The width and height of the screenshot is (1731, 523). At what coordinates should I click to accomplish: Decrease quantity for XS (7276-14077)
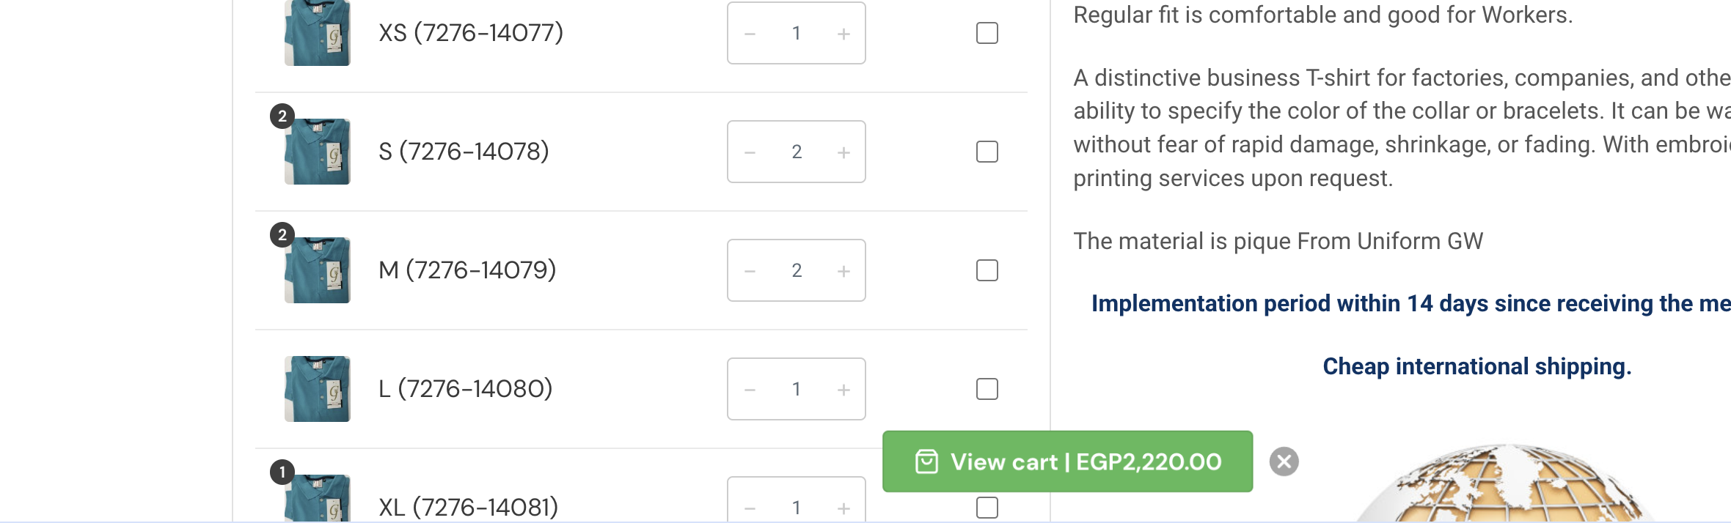tap(750, 34)
